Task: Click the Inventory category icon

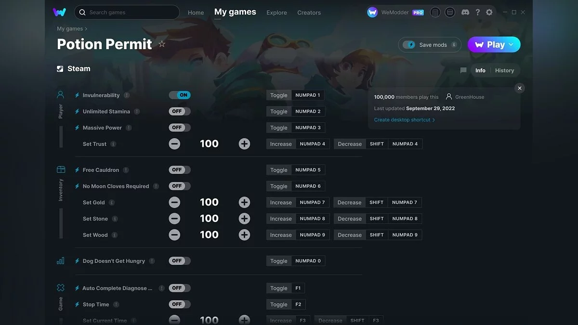Action: coord(61,169)
